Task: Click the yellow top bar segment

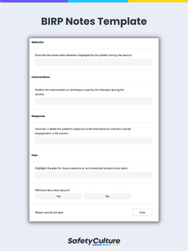Action: click(158, 1)
